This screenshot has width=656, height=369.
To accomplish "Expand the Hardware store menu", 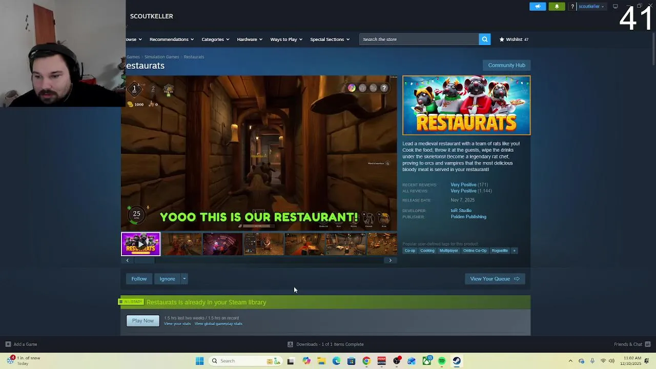I will tap(250, 39).
